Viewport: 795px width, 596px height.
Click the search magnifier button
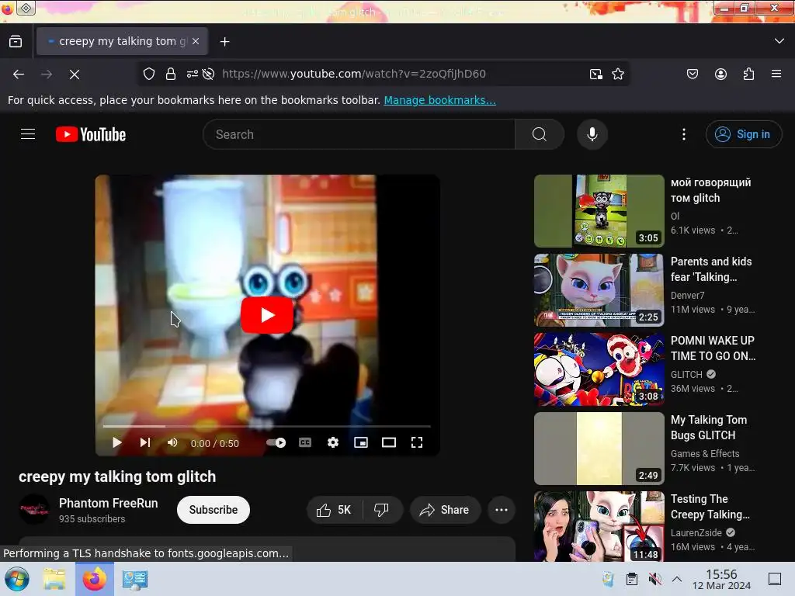coord(540,134)
